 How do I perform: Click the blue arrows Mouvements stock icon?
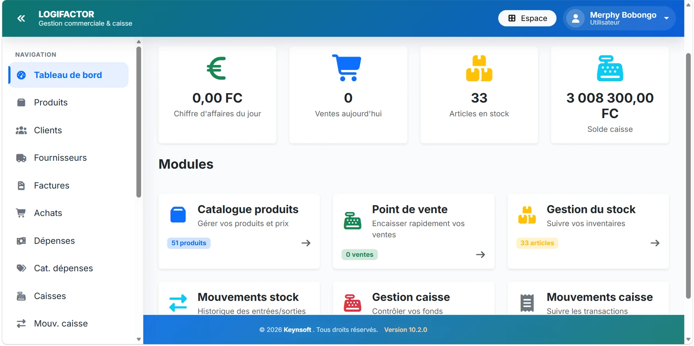click(x=178, y=303)
